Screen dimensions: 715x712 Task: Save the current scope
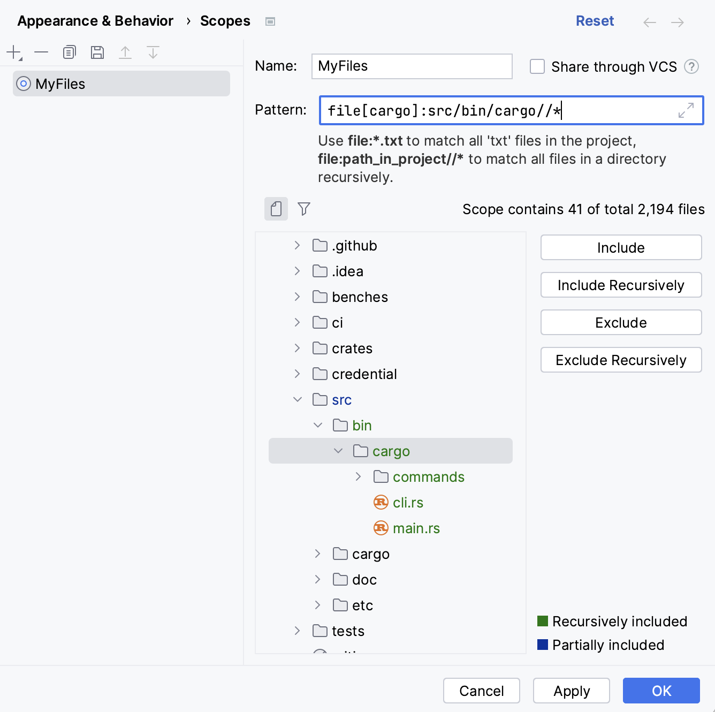pos(97,52)
